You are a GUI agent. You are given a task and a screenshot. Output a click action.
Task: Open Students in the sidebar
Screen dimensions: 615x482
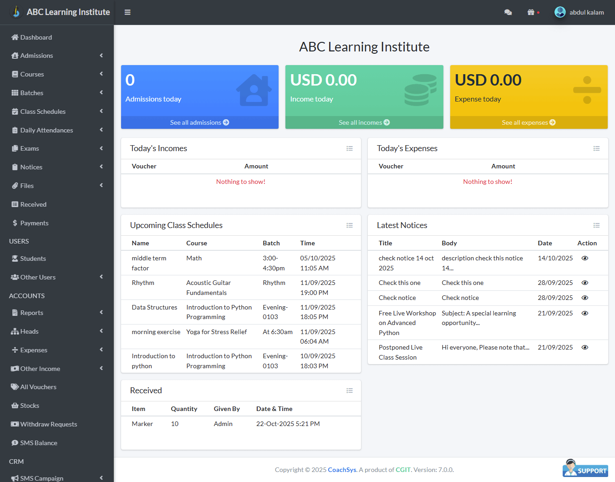click(x=33, y=259)
